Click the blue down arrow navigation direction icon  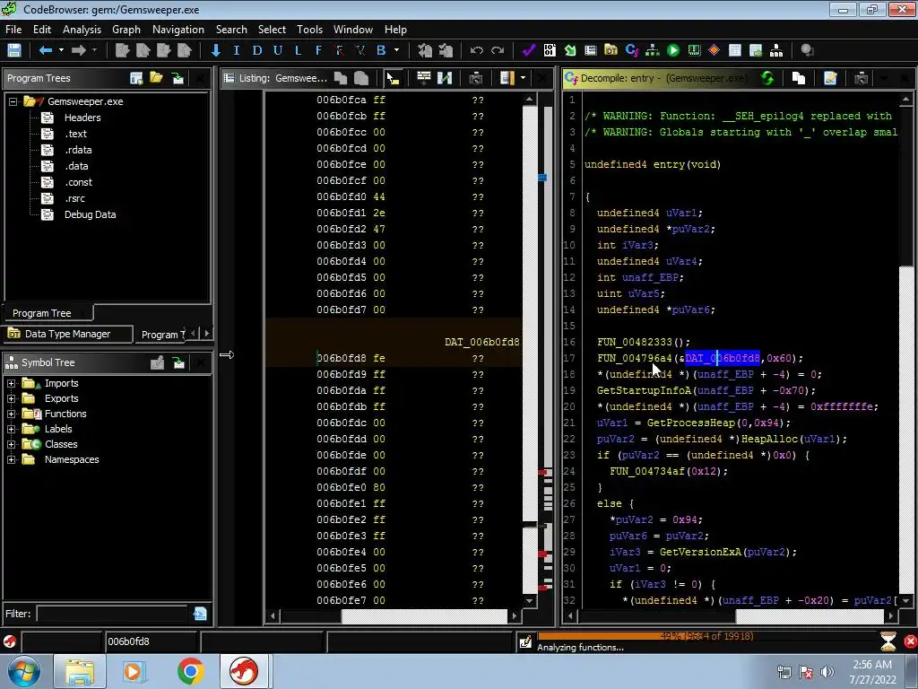215,50
